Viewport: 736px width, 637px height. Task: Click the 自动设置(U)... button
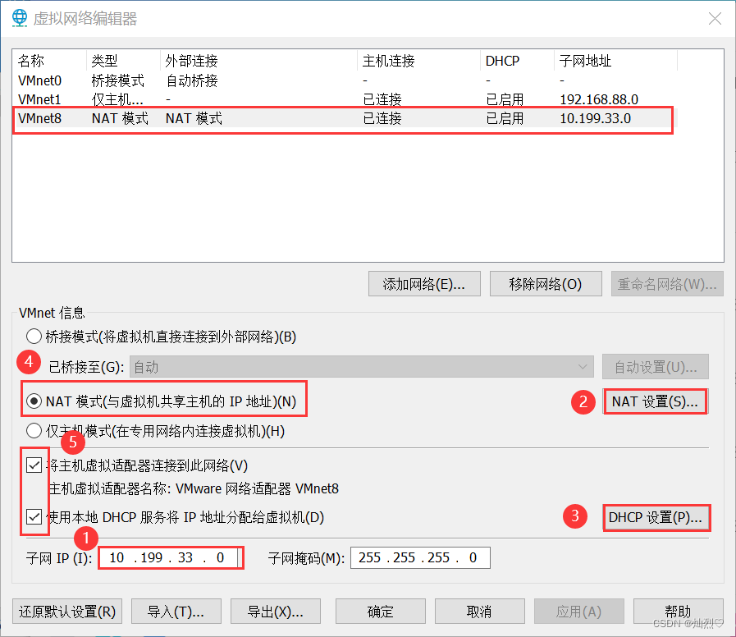pos(656,367)
